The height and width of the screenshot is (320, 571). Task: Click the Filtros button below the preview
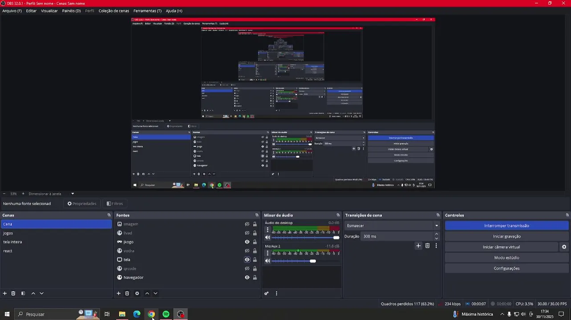click(115, 204)
